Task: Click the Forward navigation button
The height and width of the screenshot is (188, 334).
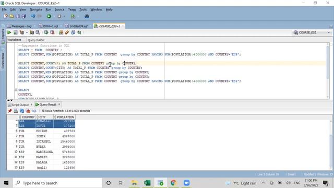Action: [59, 16]
